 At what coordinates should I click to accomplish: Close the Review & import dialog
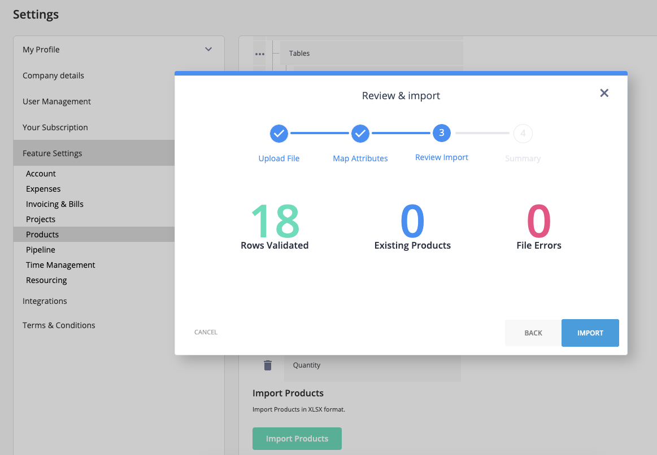tap(604, 93)
